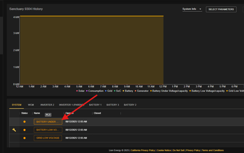This screenshot has width=244, height=153.
Task: Click the Select Parameters button
Action: tap(221, 9)
